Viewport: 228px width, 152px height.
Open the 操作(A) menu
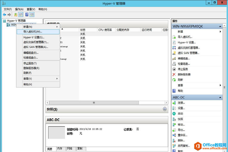click(19, 9)
